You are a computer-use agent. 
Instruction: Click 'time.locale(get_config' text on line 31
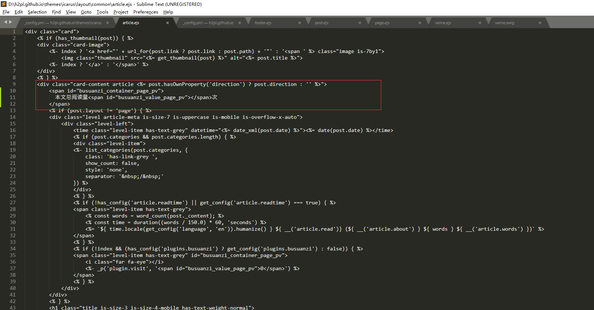point(142,229)
